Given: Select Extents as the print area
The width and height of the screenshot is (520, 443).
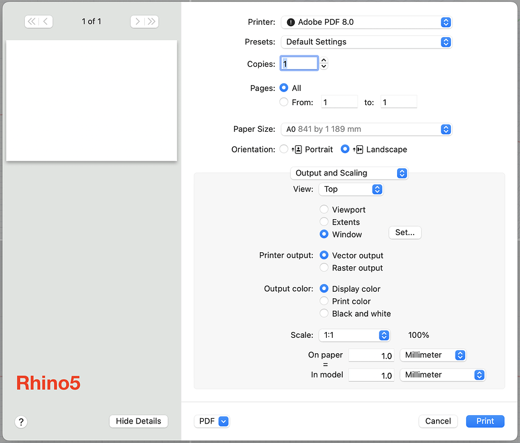Looking at the screenshot, I should point(324,222).
